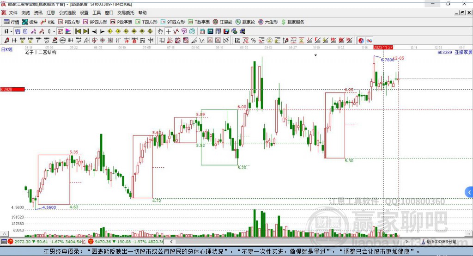This screenshot has width=473, height=256.
Task: Toggle the crosshair cursor tool
Action: click(x=168, y=31)
